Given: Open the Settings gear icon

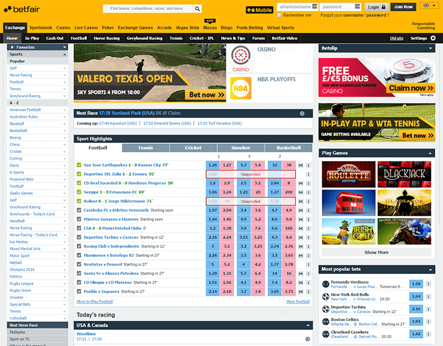Looking at the screenshot, I should 433,38.
